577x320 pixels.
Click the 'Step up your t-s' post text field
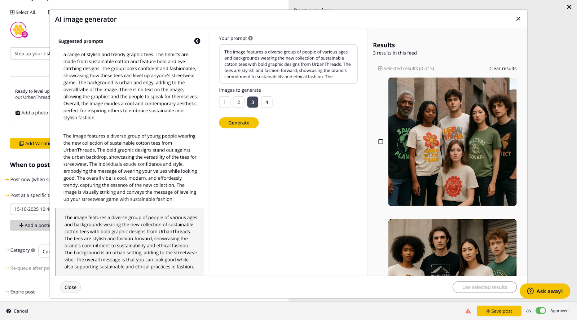pos(30,53)
